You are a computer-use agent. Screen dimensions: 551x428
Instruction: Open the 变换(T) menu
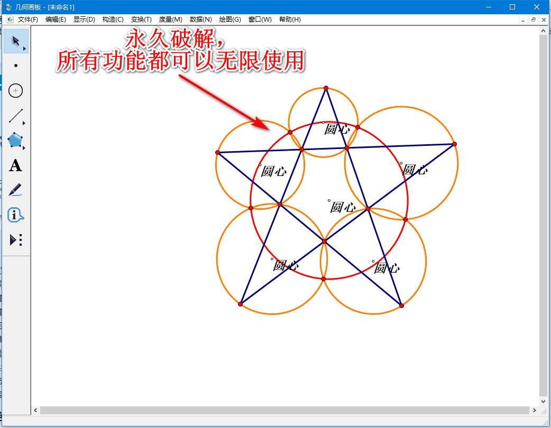141,19
